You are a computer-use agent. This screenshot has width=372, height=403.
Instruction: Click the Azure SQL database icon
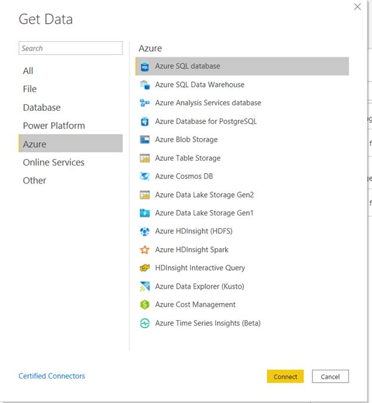click(145, 67)
